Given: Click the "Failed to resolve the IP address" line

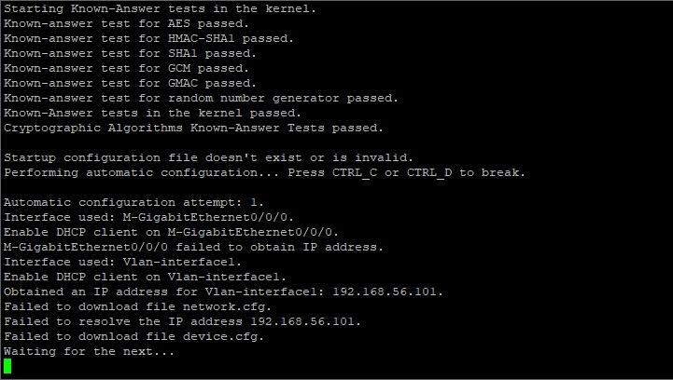Looking at the screenshot, I should (x=182, y=321).
